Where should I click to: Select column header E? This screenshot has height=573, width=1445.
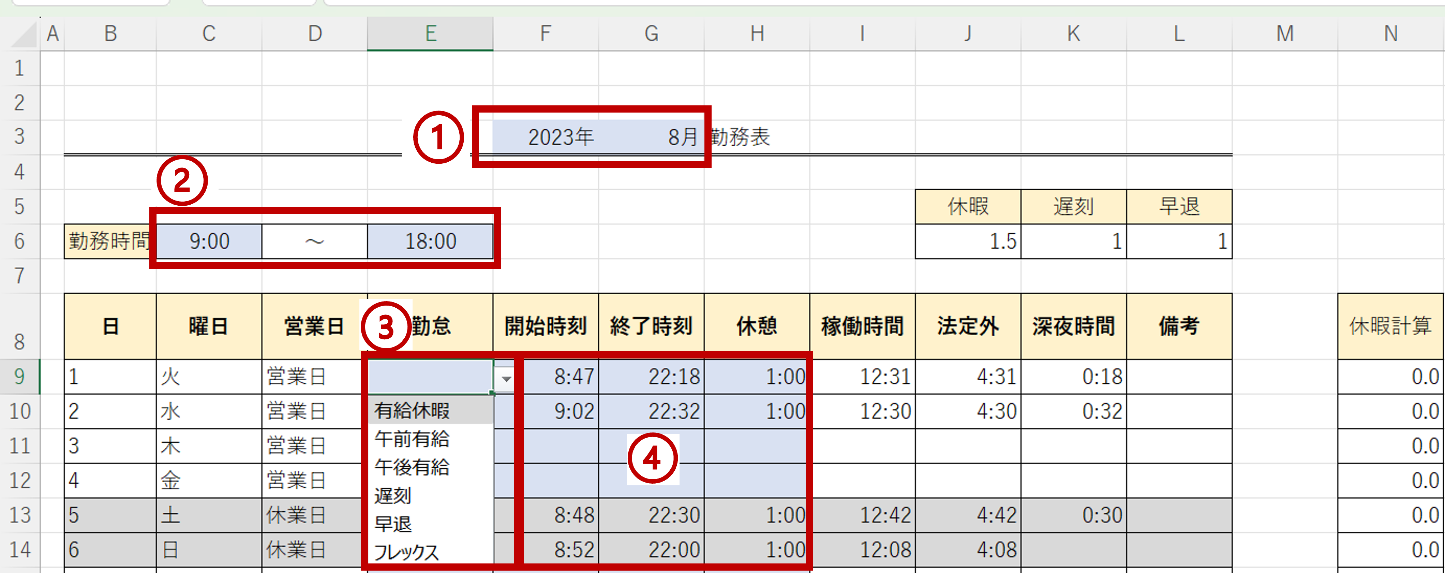pos(430,33)
